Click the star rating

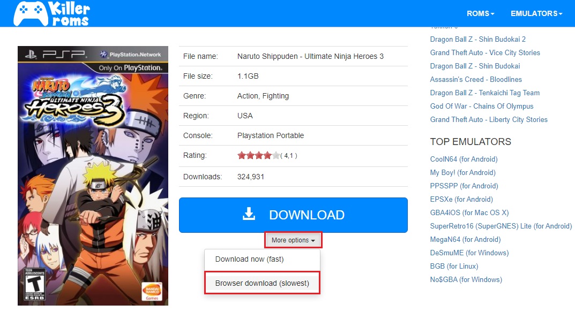[258, 156]
